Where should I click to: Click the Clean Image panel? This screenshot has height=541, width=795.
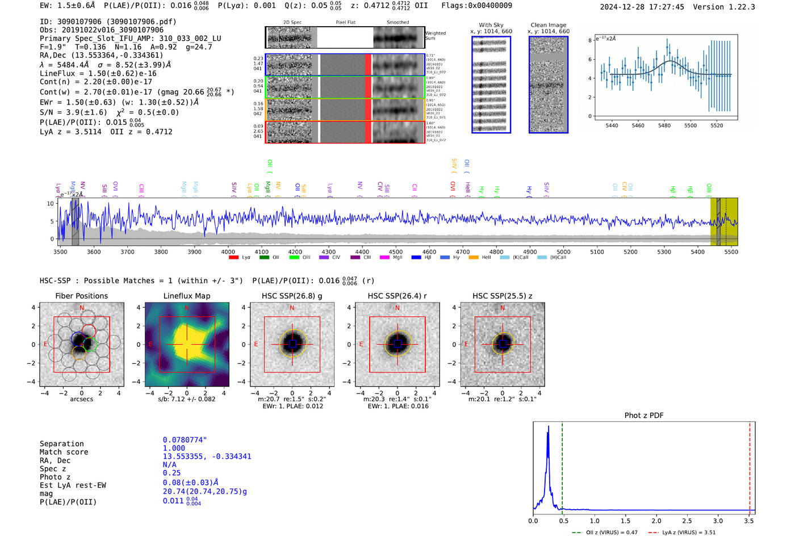548,85
